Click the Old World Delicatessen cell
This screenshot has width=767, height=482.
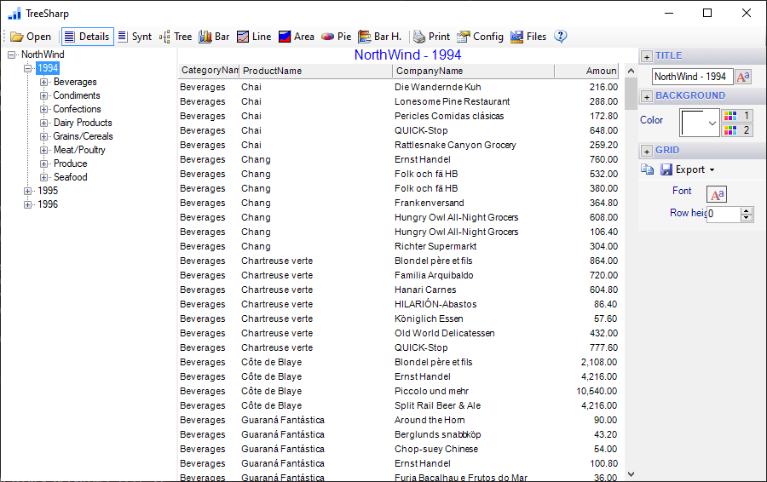(x=444, y=333)
